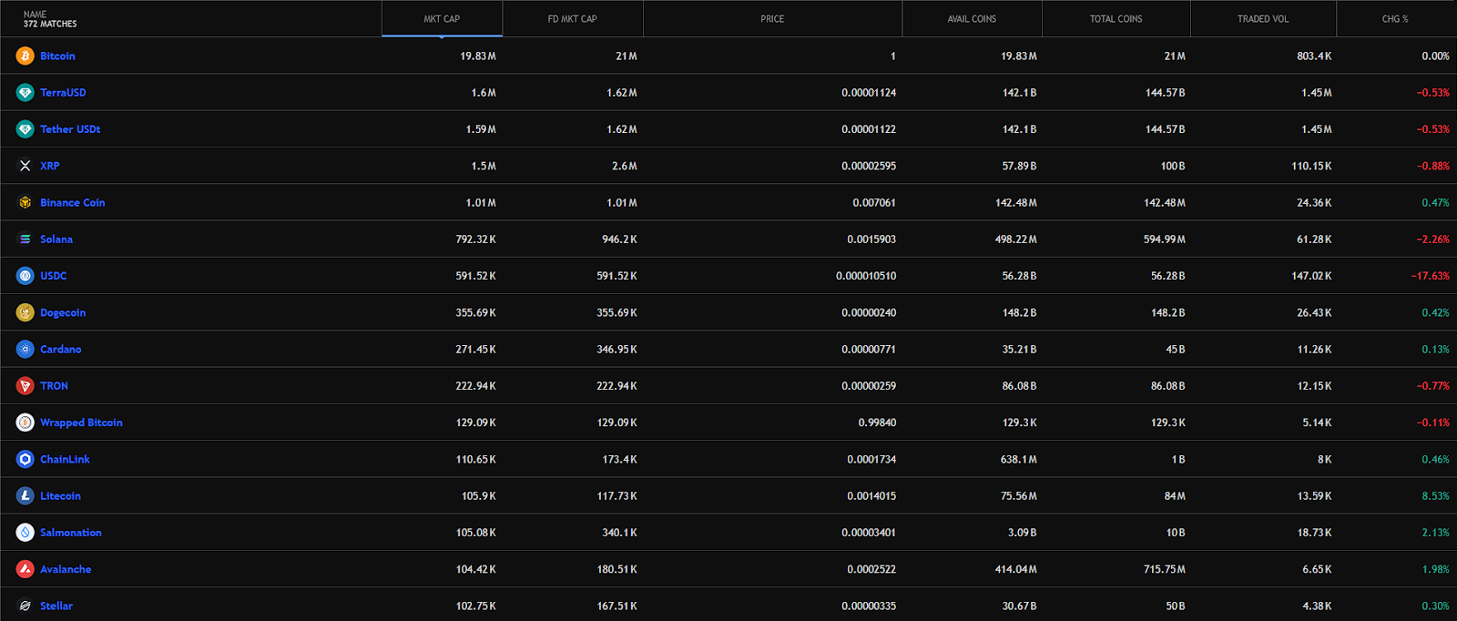Select ChainLink's traded volume 8K
Screen dimensions: 1457x621
(x=1325, y=460)
